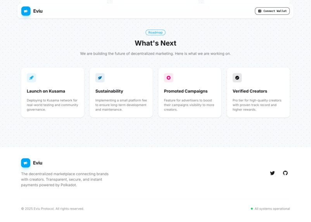Click the verified check icon on Verified Creators
This screenshot has height=222, width=311.
coord(237,78)
